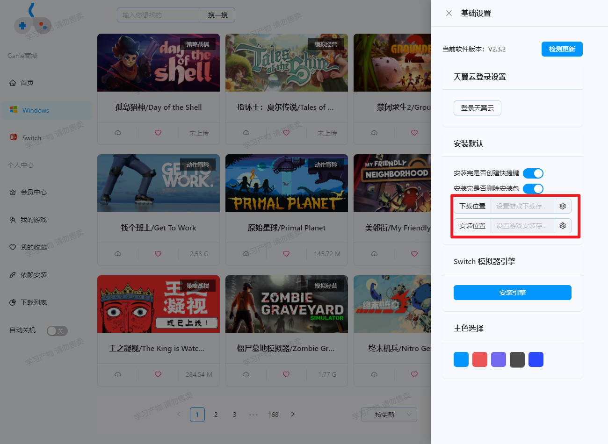608x444 pixels.
Task: Favorite 禁闭求生2 with the heart icon
Action: (414, 133)
